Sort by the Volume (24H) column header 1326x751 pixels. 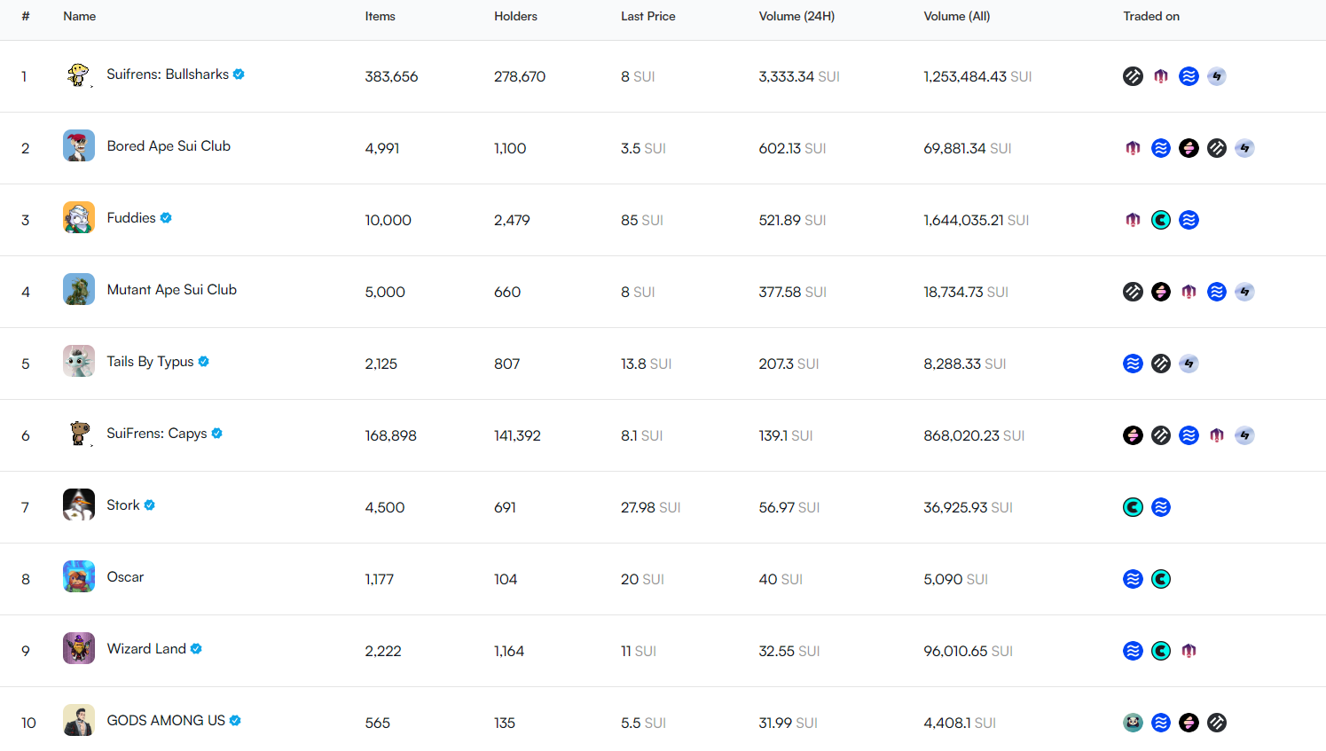pos(796,16)
